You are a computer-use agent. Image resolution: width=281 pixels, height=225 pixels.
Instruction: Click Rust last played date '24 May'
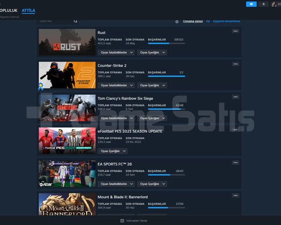click(x=130, y=43)
